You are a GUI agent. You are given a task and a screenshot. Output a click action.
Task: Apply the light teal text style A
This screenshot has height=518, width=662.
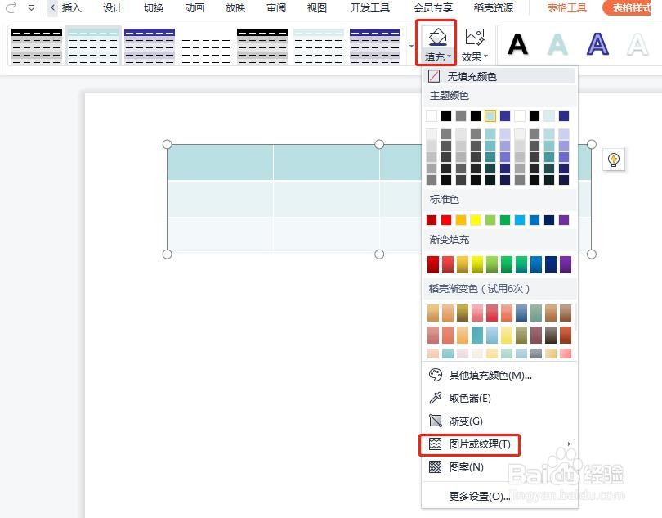(557, 44)
